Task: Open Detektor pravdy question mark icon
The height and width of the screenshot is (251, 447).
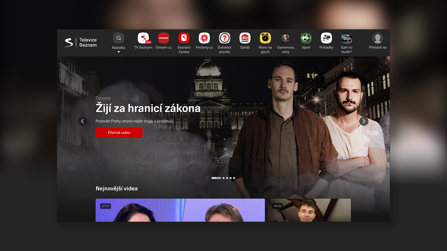Action: pyautogui.click(x=225, y=38)
